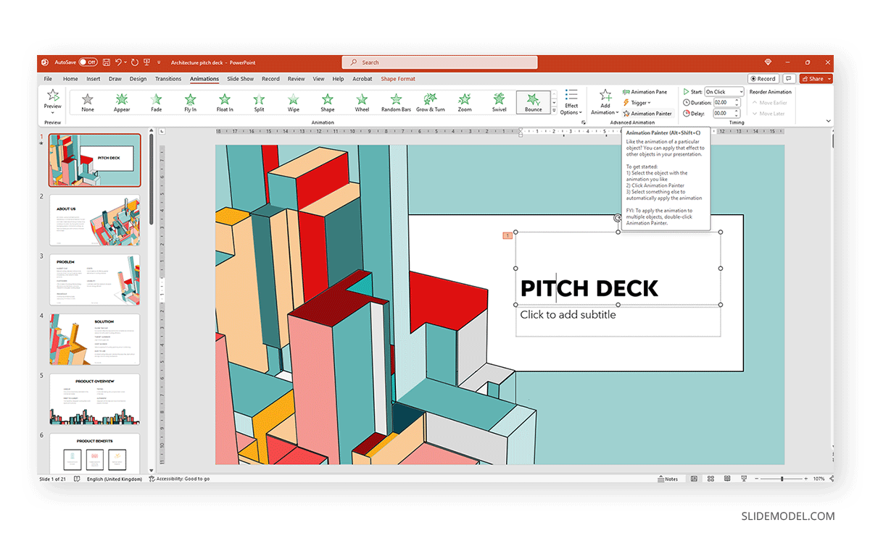Choose the Appear animation effect
The image size is (870, 538).
122,102
